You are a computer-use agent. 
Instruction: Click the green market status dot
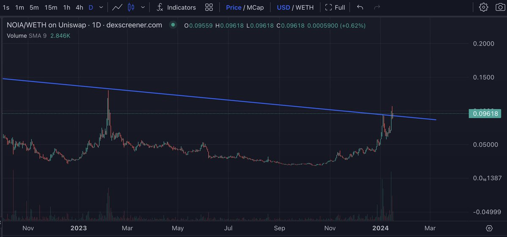(173, 25)
